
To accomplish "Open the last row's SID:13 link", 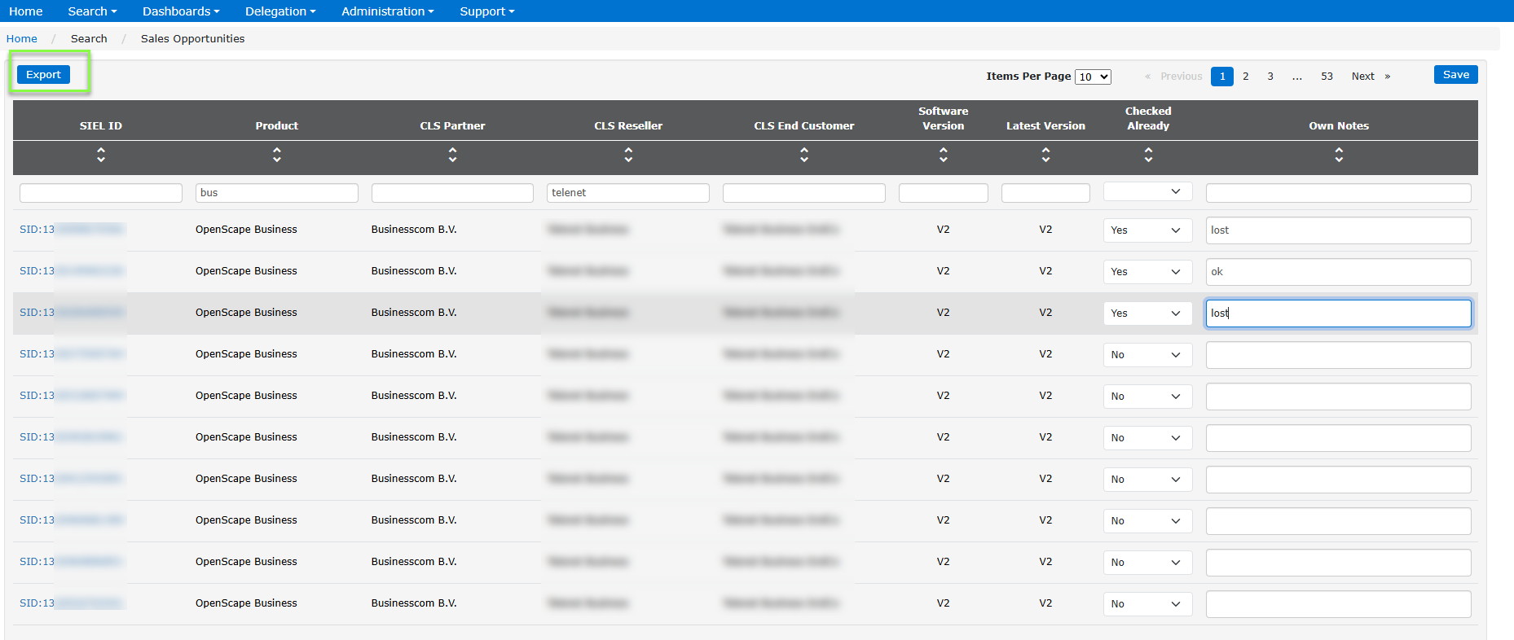I will coord(72,603).
